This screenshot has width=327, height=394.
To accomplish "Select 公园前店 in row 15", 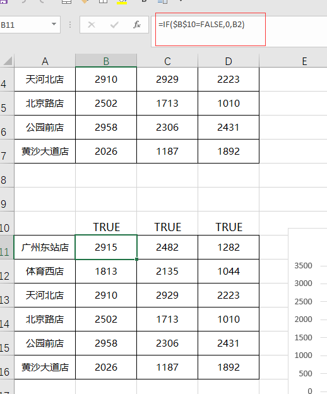I will 45,343.
